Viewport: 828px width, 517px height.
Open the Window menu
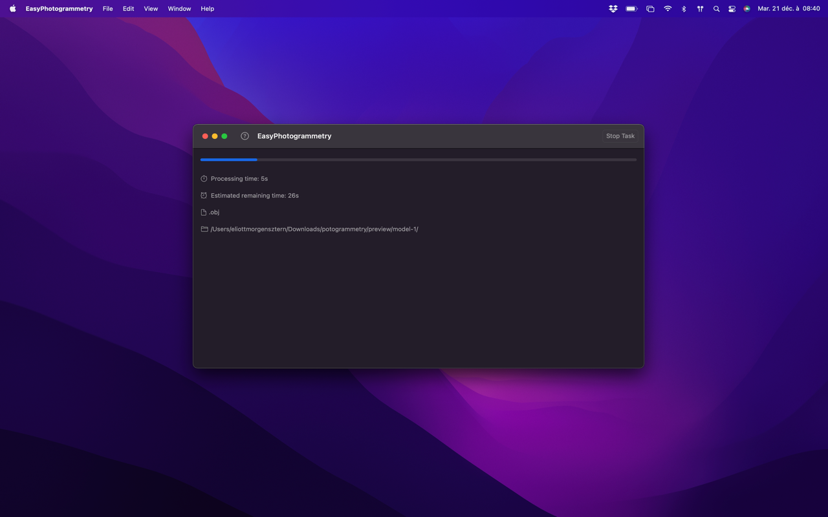179,9
